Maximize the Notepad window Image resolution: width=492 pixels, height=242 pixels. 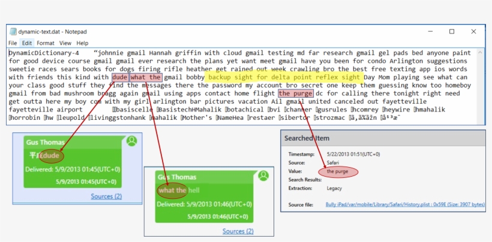point(452,32)
